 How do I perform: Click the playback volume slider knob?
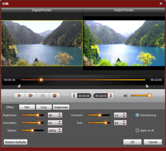[149, 96]
